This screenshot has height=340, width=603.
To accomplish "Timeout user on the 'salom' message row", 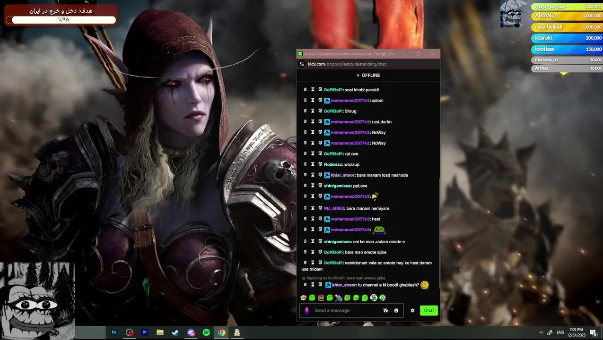I will click(x=313, y=101).
